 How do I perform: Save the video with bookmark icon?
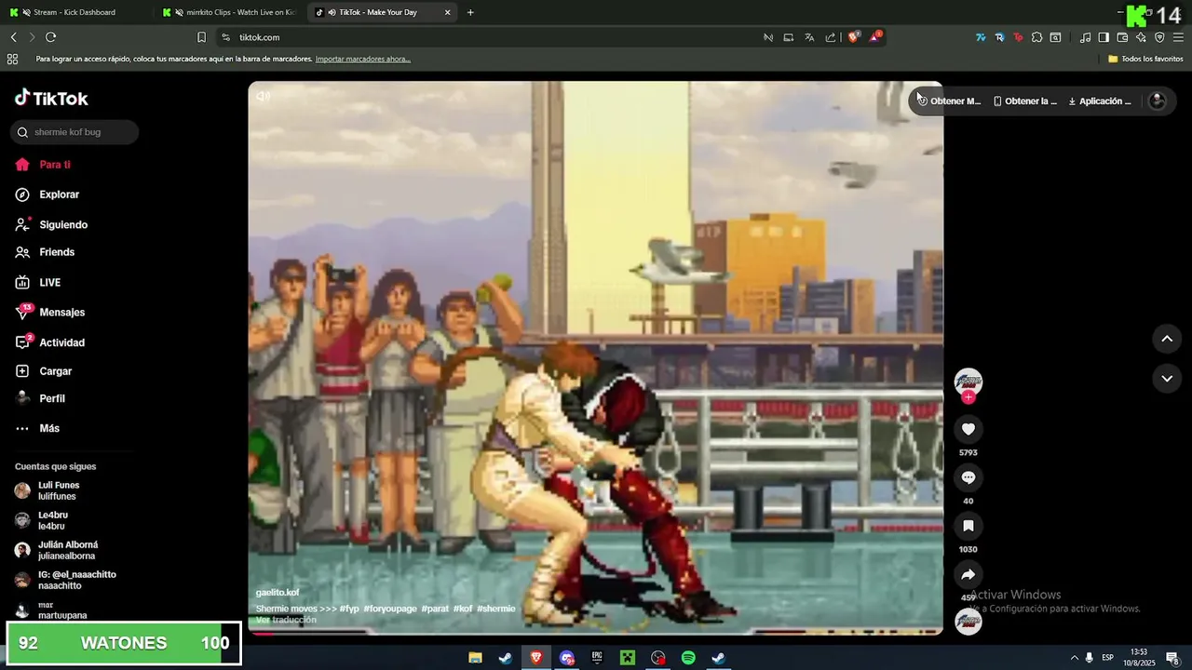pos(968,526)
